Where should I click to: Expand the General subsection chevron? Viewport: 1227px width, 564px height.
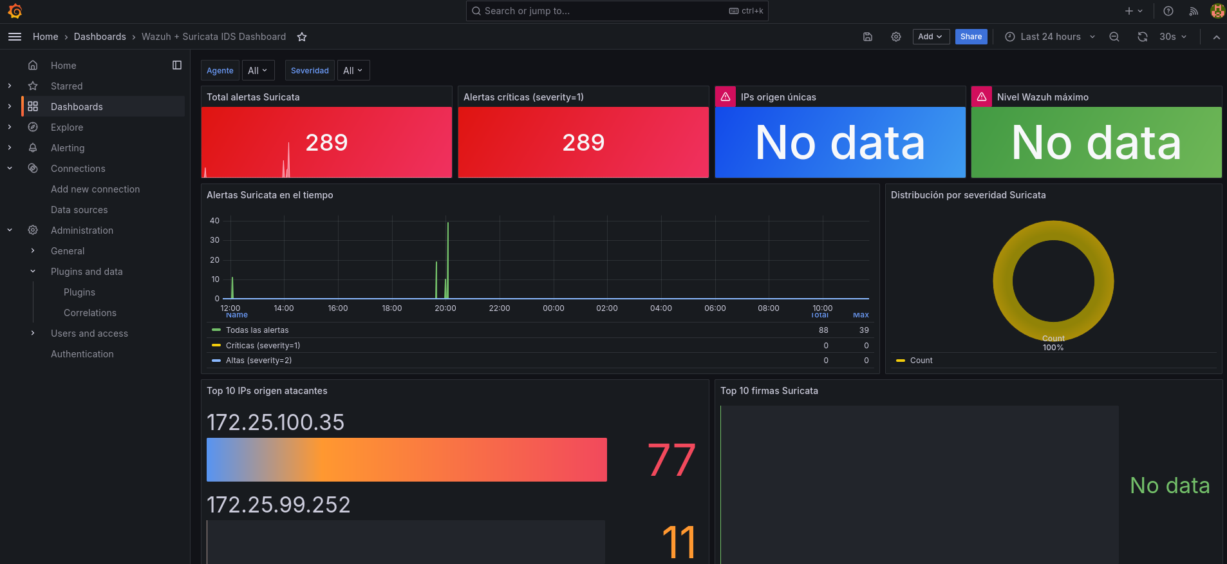tap(33, 250)
